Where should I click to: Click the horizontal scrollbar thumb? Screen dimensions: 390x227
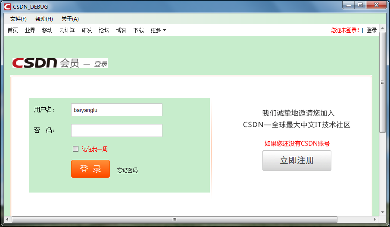tap(175, 219)
